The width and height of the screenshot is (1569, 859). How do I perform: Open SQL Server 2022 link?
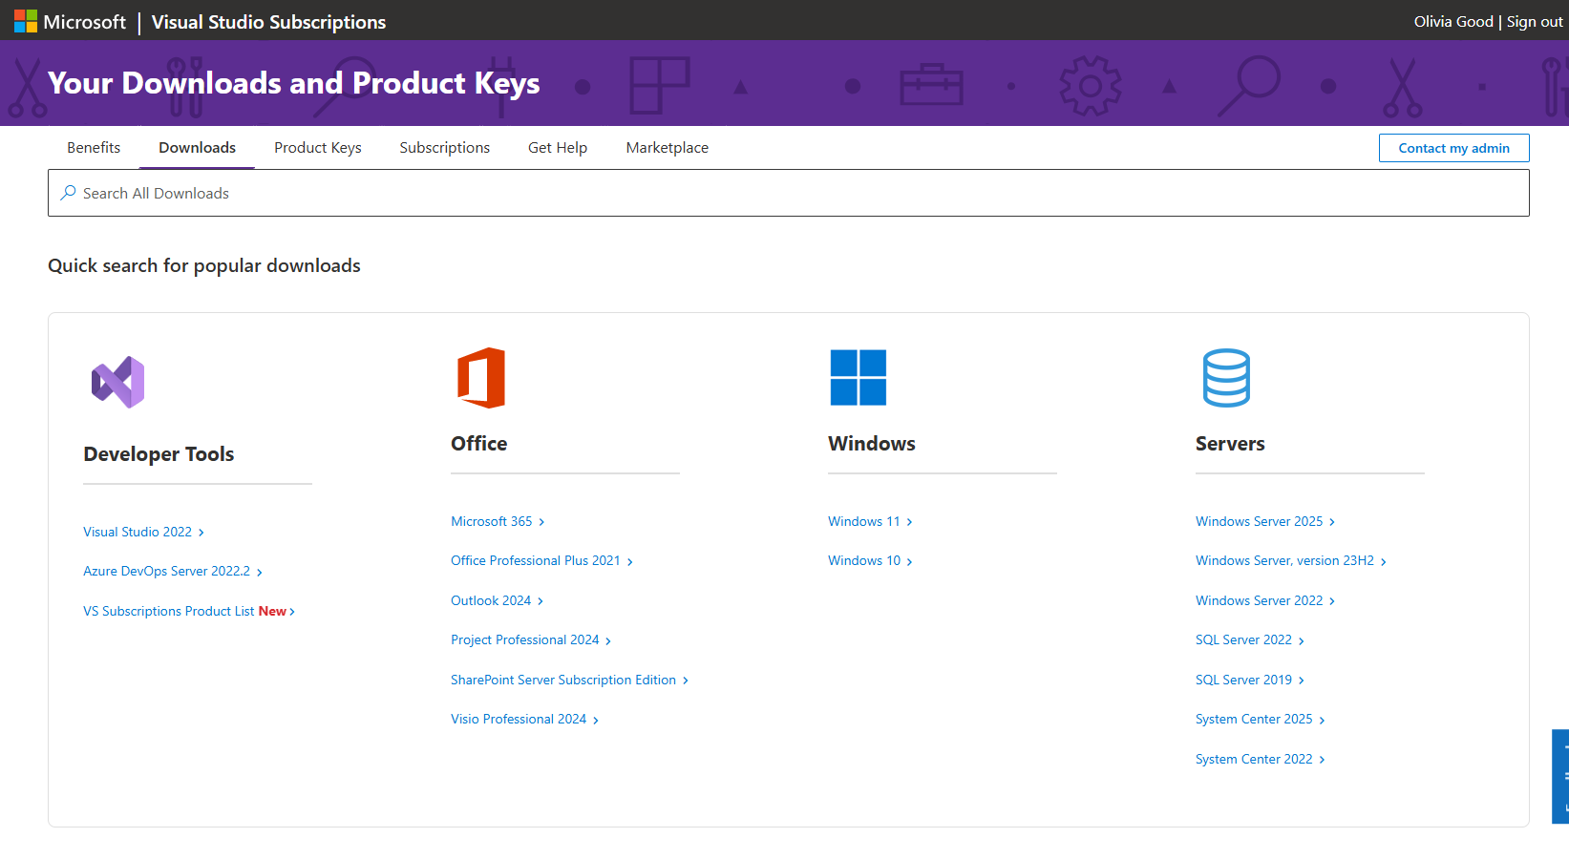click(x=1250, y=640)
